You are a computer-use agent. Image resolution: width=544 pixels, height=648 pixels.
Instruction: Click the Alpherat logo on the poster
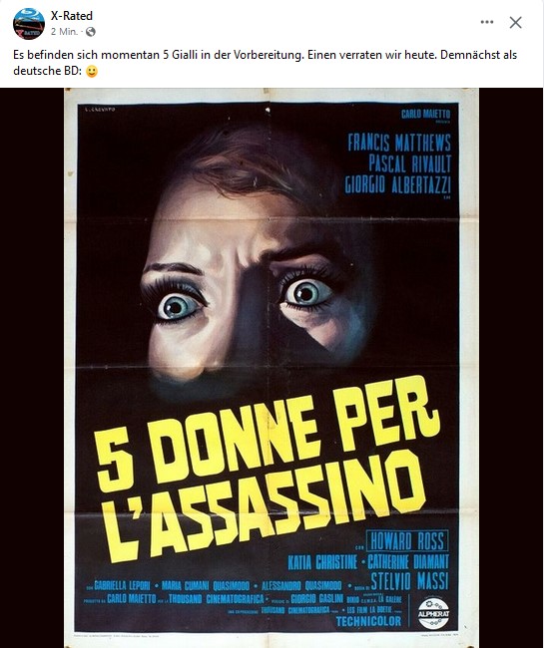(x=433, y=613)
